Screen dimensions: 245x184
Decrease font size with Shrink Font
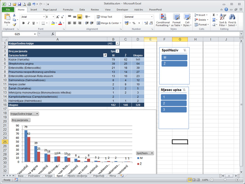[x=62, y=17]
